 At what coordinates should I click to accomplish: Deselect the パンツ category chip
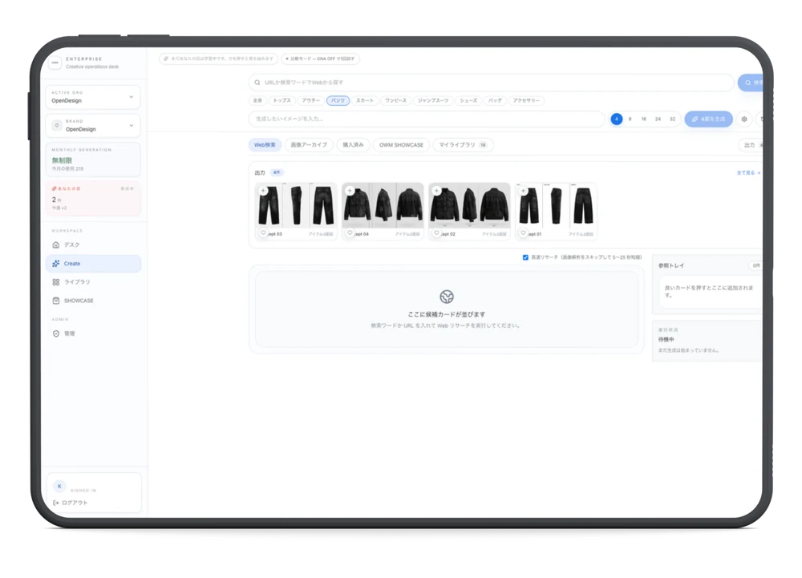coord(338,101)
